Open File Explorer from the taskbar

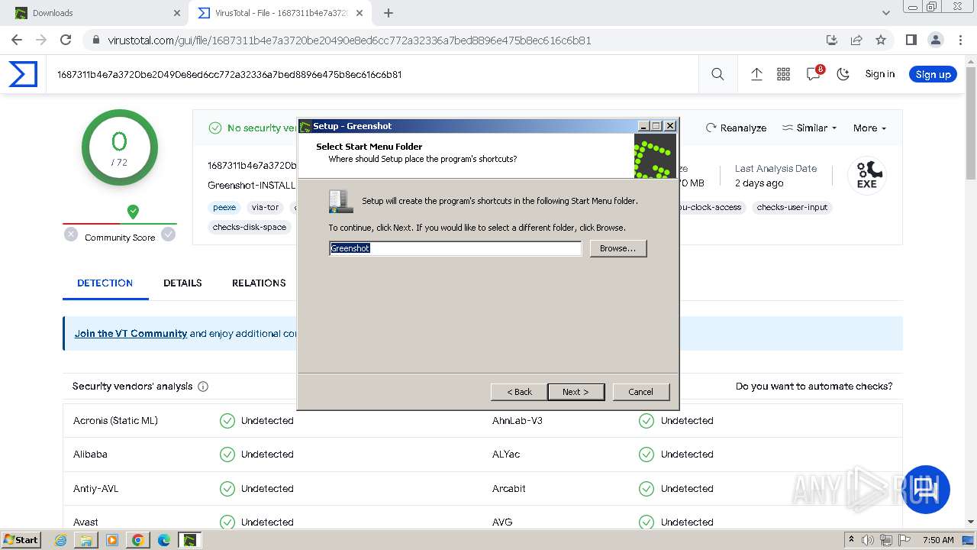pyautogui.click(x=86, y=540)
